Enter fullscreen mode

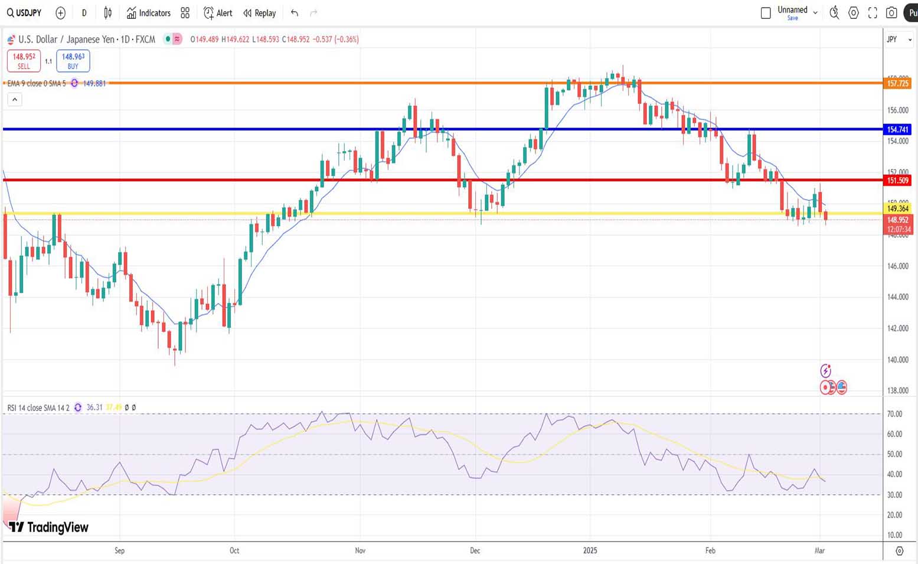(873, 12)
